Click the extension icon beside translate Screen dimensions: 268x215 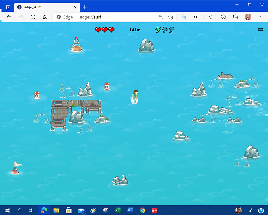(196, 17)
